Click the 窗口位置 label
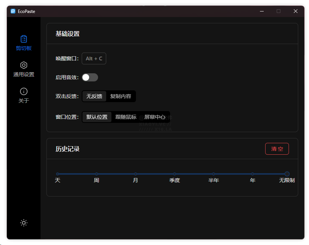The image size is (309, 245). click(x=67, y=117)
